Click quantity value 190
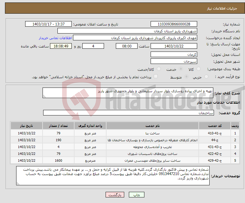 [x=58, y=140]
